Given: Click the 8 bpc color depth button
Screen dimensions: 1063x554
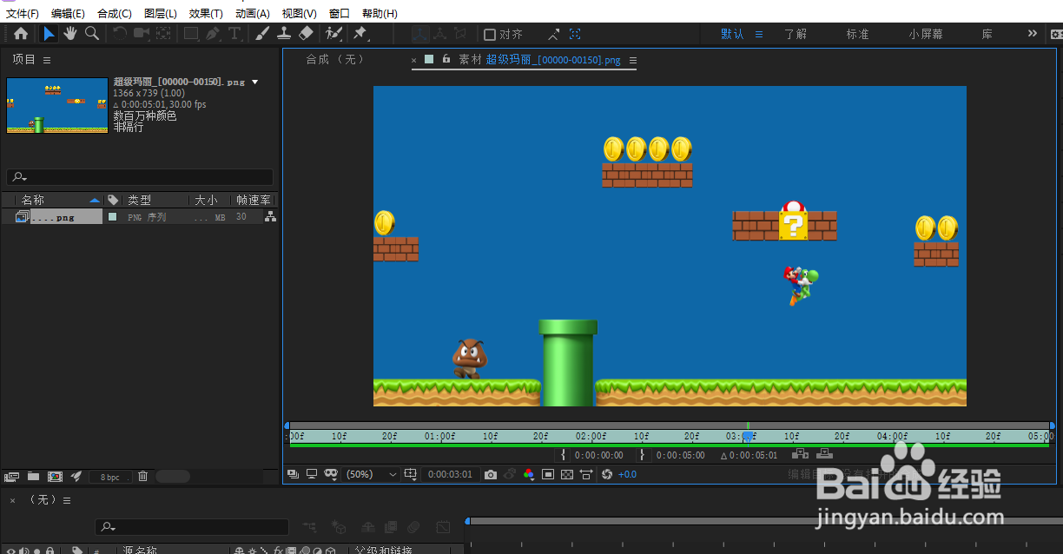Looking at the screenshot, I should [x=110, y=477].
